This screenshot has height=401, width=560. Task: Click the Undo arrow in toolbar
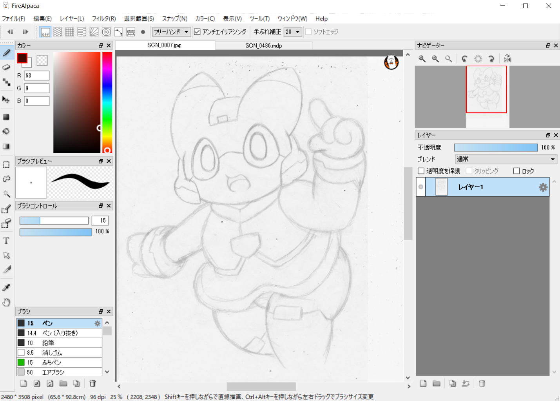tap(10, 32)
